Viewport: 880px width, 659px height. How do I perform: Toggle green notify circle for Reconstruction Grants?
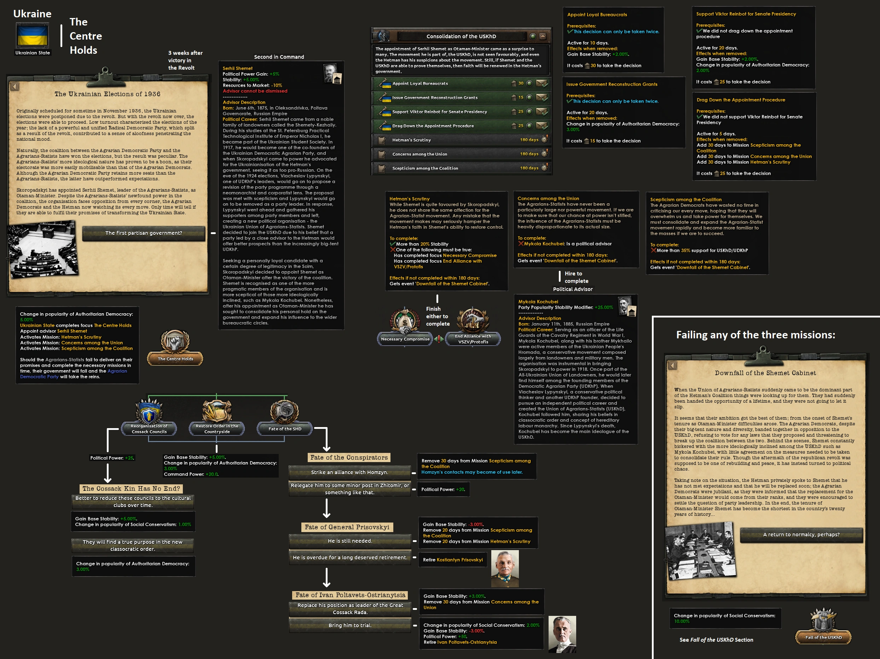(x=529, y=98)
